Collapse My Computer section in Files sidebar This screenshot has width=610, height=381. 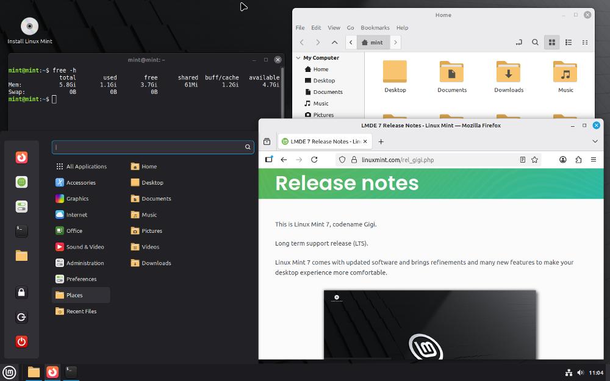298,58
